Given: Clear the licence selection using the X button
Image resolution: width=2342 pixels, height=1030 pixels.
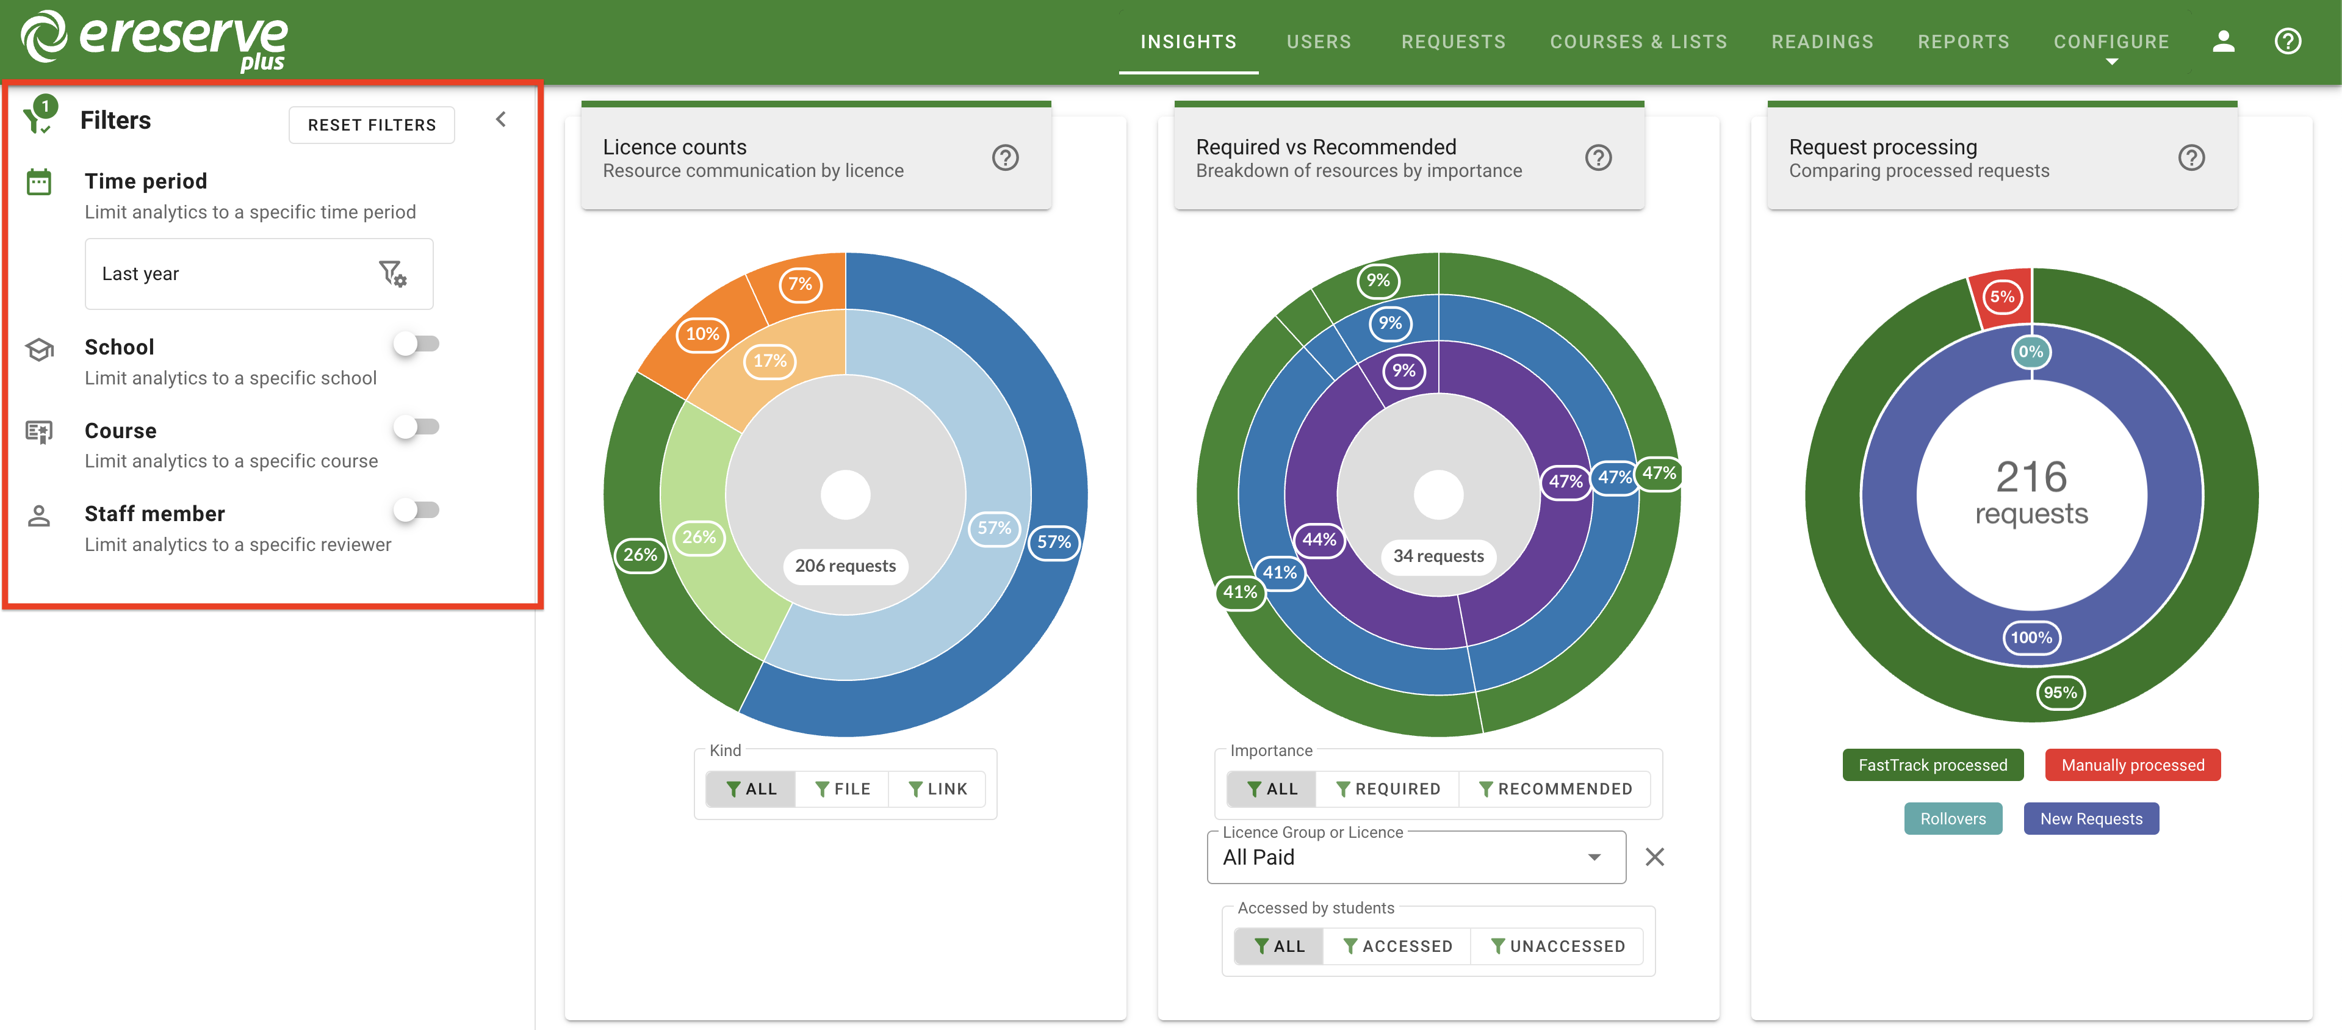Looking at the screenshot, I should coord(1655,856).
